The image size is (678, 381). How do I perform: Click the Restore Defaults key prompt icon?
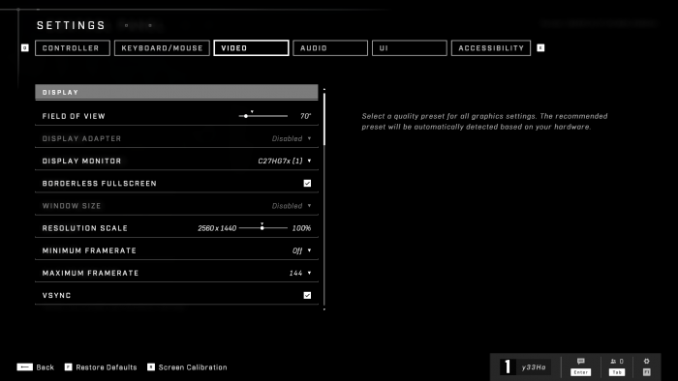[x=69, y=367]
